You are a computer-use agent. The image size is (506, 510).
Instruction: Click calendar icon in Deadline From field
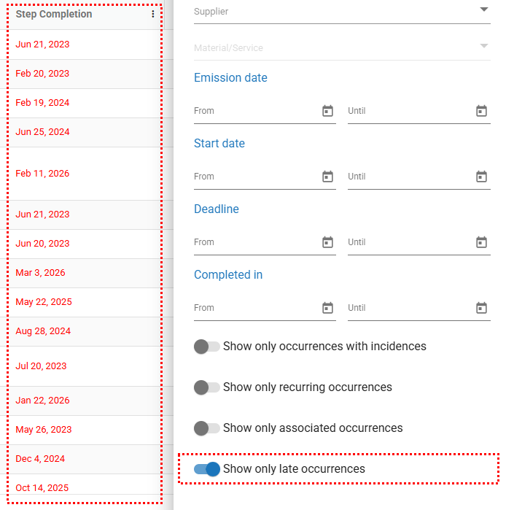[327, 242]
